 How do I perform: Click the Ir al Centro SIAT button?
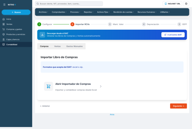click(x=173, y=35)
